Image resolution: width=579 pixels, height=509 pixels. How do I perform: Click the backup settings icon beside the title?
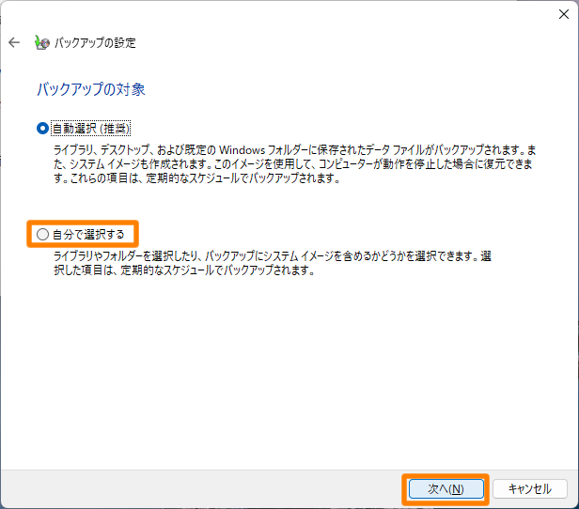(41, 42)
